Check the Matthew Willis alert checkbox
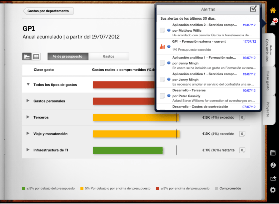Screen dimensions: 279x204 coord(162,30)
